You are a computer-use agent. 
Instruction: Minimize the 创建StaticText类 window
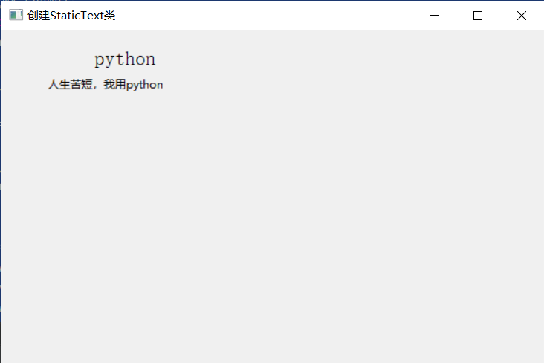pos(435,16)
